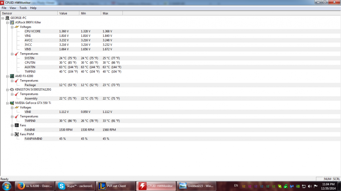Collapse the AMD FX-6300 node
Viewport: 341px width, 191px height.
(x=7, y=76)
